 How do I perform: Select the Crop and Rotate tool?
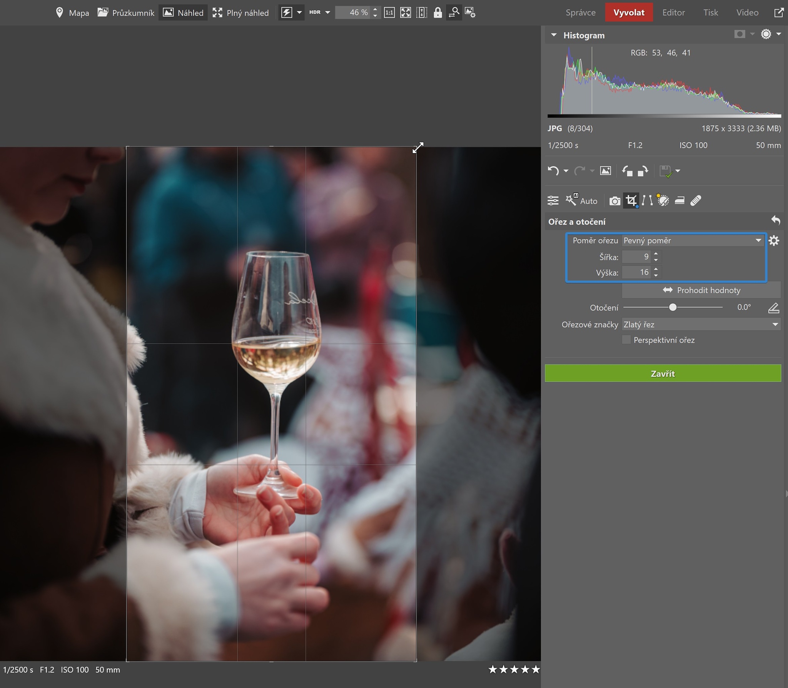click(631, 200)
